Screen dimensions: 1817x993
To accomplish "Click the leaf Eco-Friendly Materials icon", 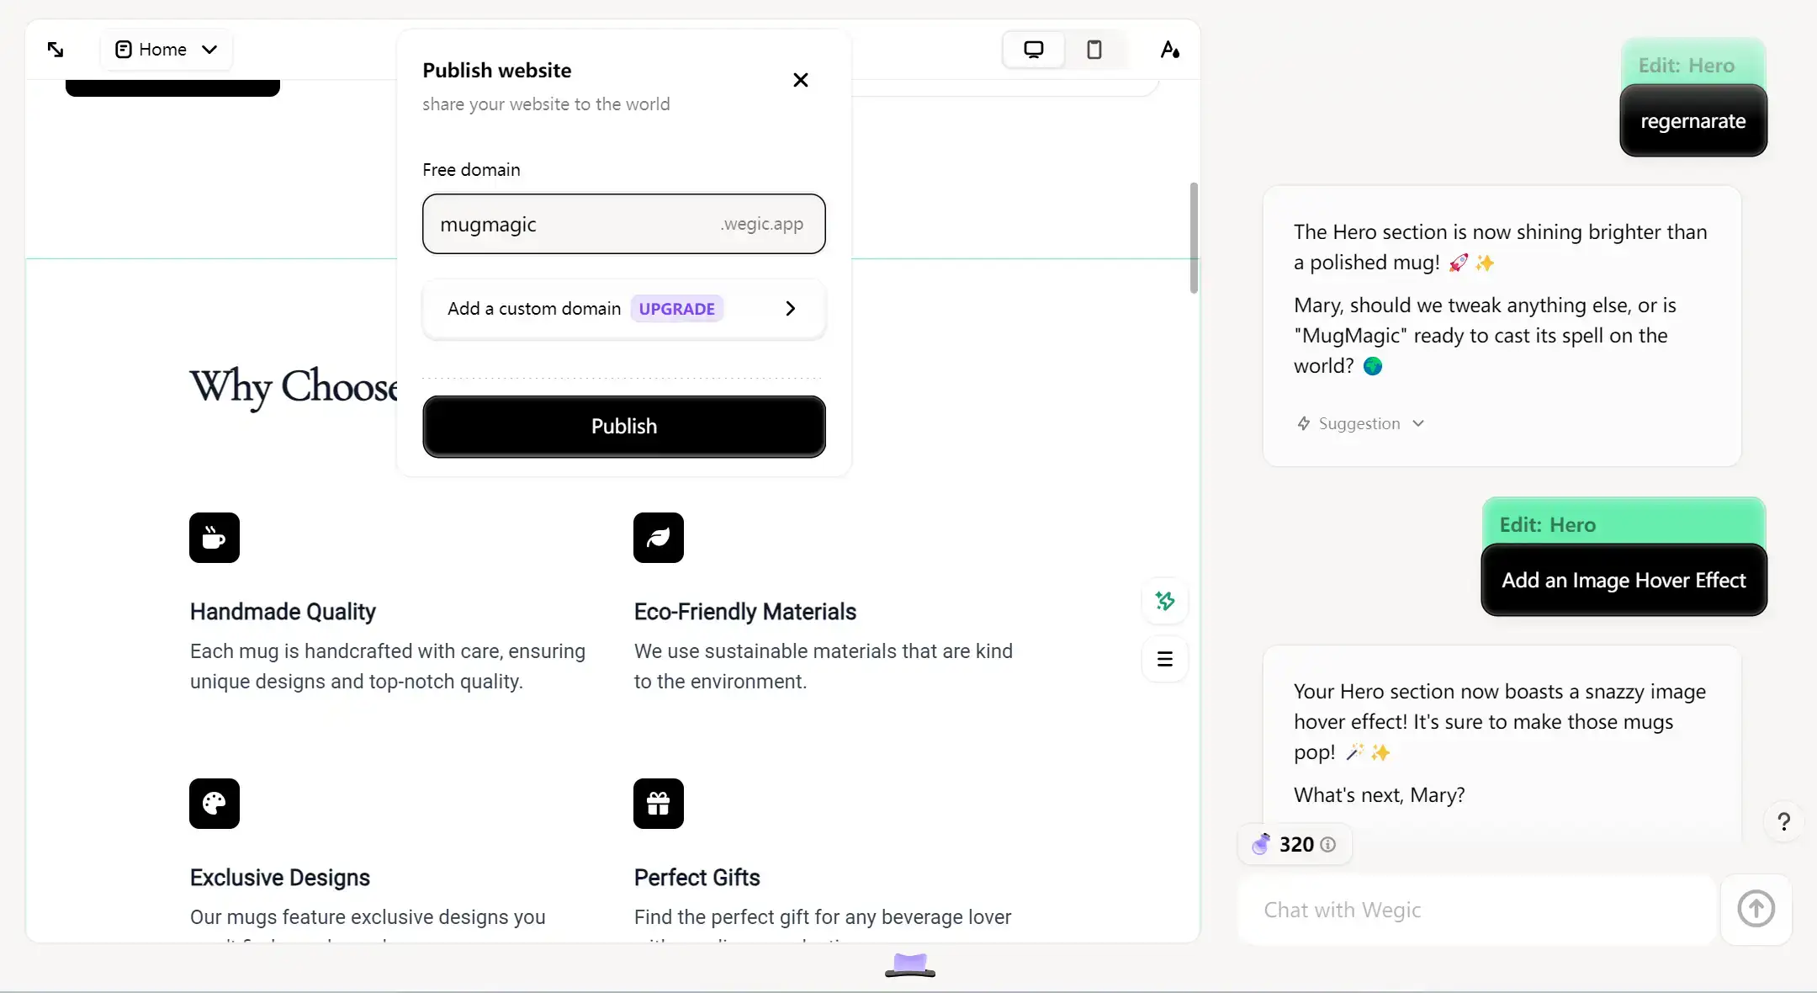I will tap(659, 537).
